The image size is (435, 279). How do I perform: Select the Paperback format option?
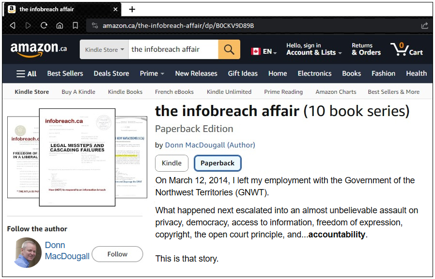coord(217,163)
